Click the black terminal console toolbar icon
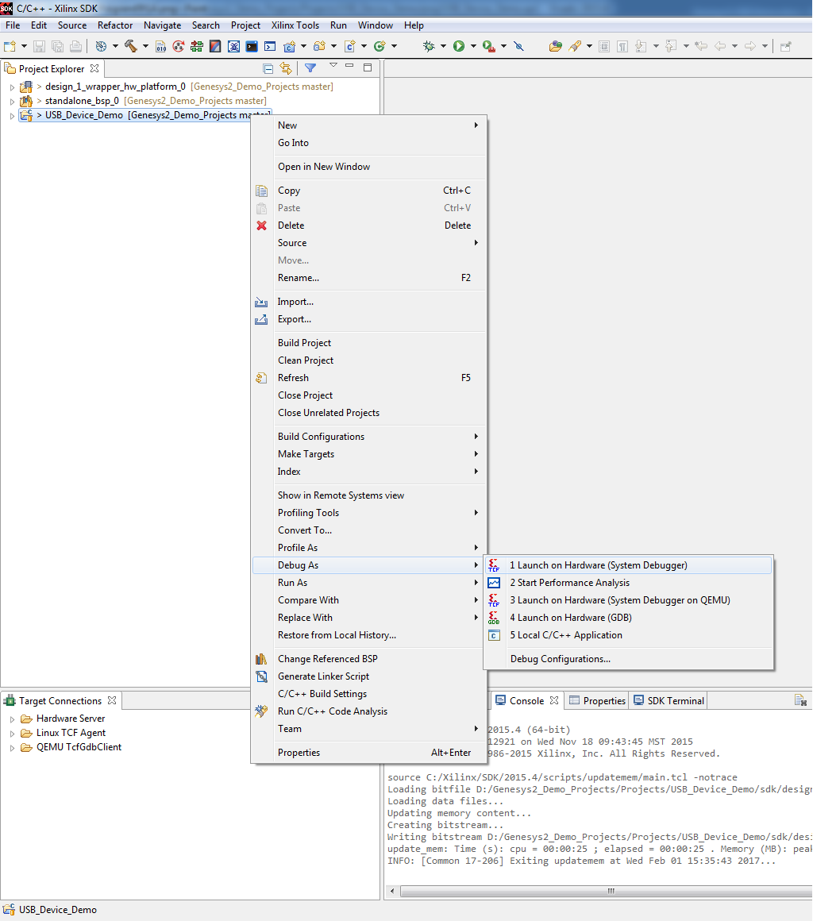 click(x=252, y=46)
